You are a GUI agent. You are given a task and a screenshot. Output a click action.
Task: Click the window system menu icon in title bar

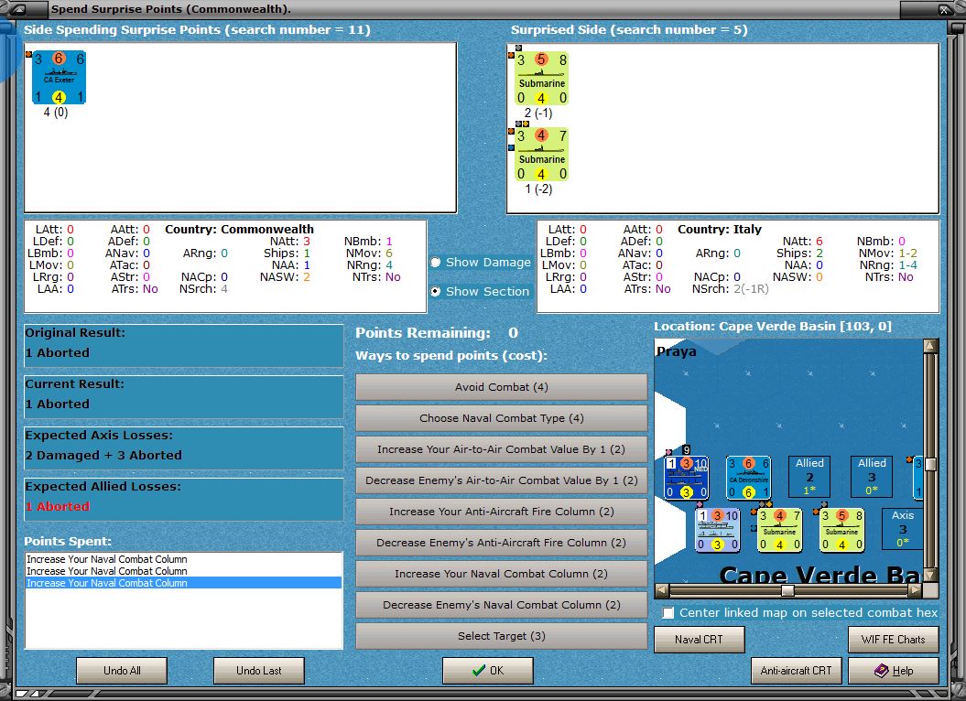(x=18, y=9)
